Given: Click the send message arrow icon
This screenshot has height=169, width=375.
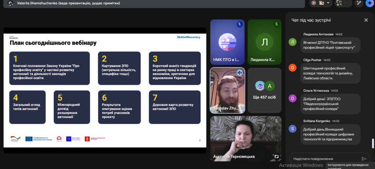Looking at the screenshot, I should pyautogui.click(x=364, y=159).
